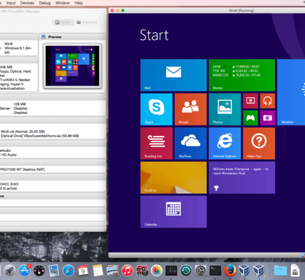Launch the Internet Explorer tile

225,143
